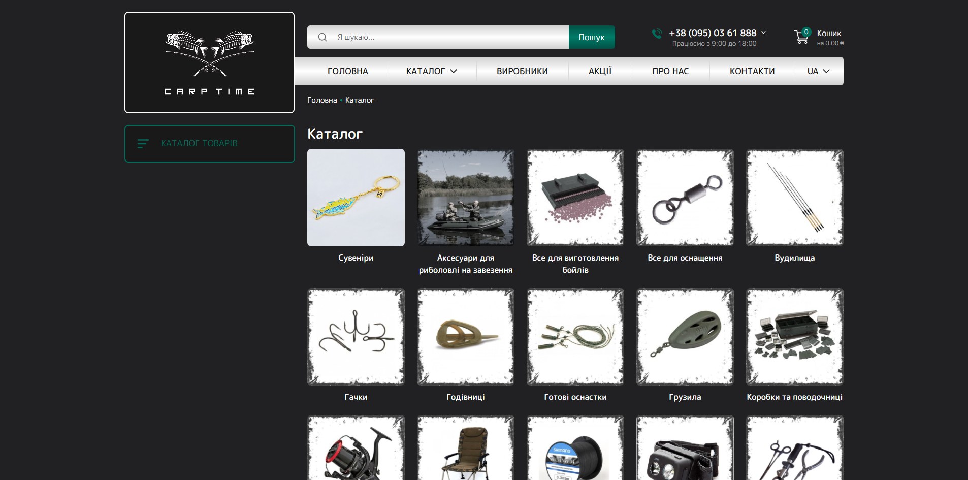Screen dimensions: 968x480
Task: Open the swivel rigging thumbnail
Action: pyautogui.click(x=685, y=198)
